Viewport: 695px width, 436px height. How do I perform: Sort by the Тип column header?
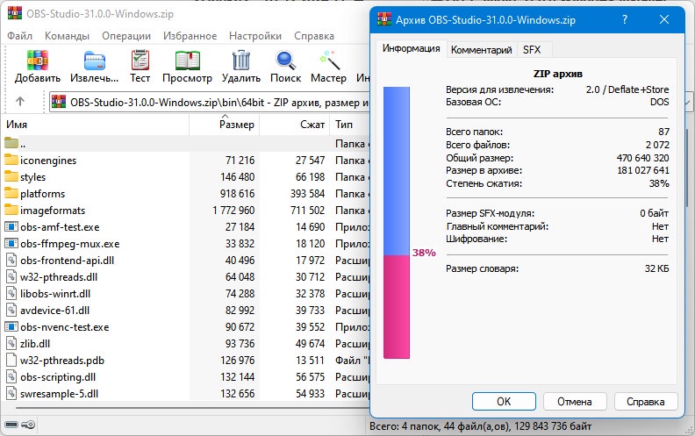click(350, 125)
